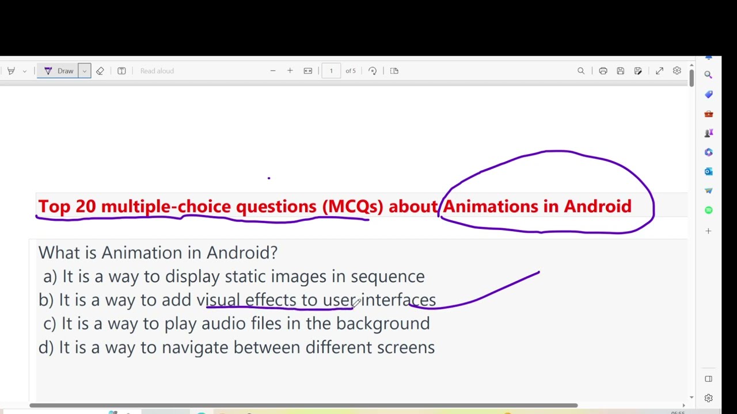Select the Highlight pen tool
737x414 pixels.
11,71
